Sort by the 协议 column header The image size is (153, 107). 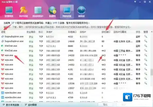click(41, 32)
